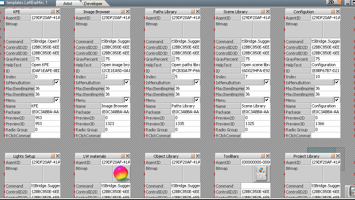
Task: Click the orange aspect icon on Scene Library panel
Action: 262,11
